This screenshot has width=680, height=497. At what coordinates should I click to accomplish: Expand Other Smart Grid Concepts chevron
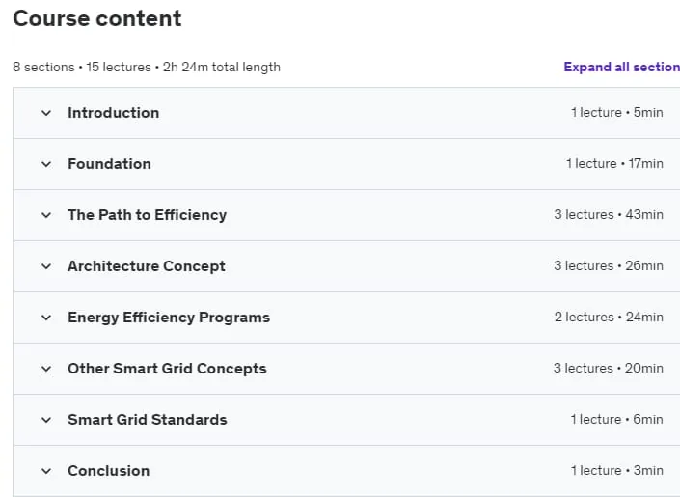click(46, 369)
